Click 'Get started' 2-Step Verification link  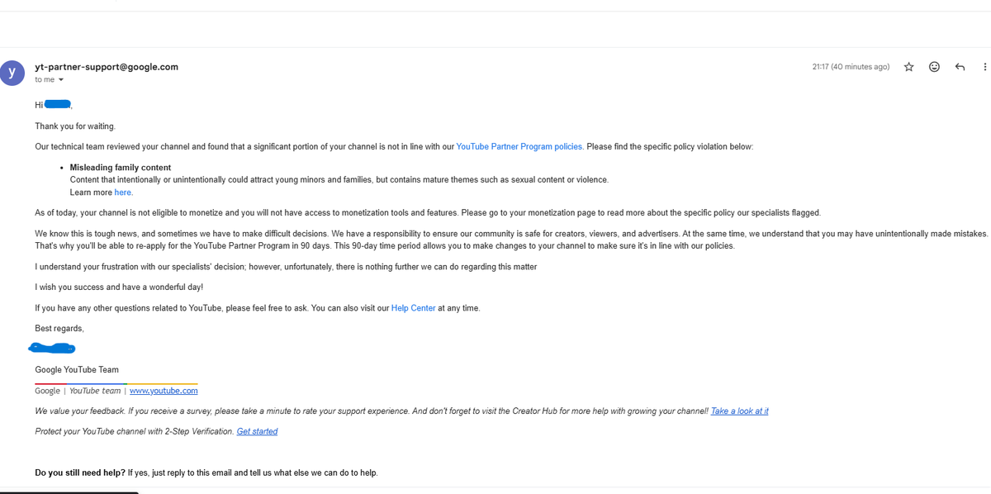click(257, 431)
